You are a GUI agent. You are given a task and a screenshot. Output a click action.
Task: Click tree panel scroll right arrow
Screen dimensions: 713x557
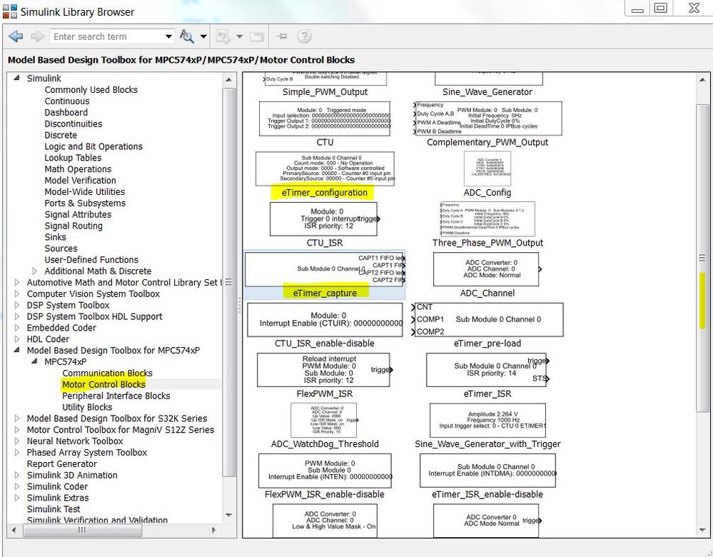click(x=213, y=530)
